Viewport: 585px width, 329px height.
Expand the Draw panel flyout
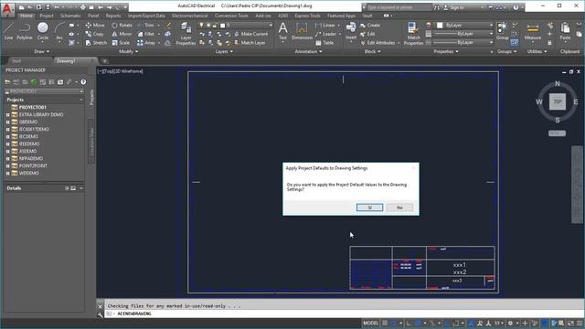41,51
